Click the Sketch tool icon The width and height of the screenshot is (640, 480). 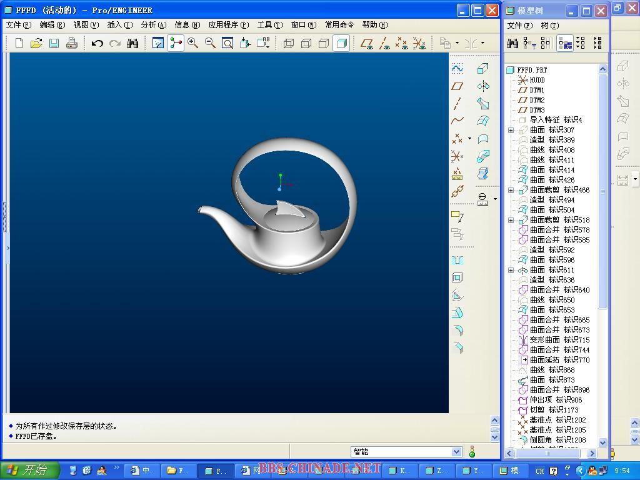[x=457, y=69]
